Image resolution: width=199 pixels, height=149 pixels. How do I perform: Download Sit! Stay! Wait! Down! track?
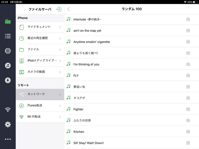(188, 143)
